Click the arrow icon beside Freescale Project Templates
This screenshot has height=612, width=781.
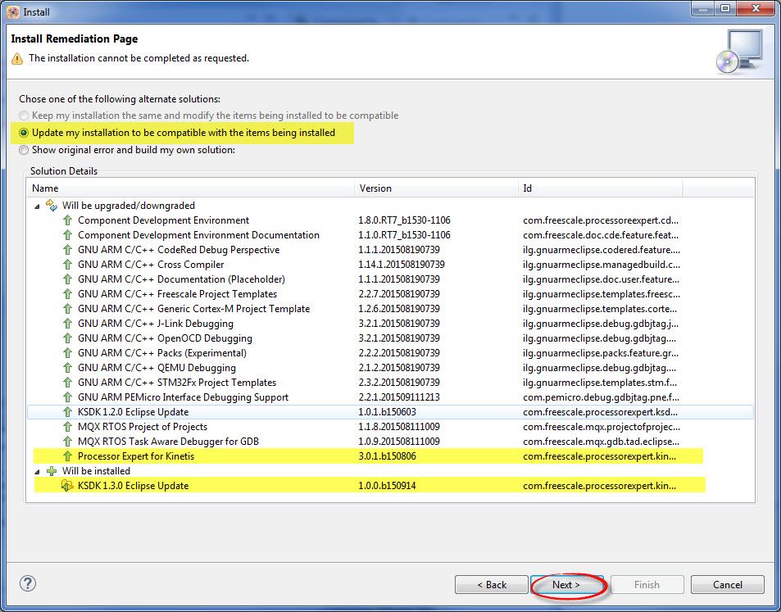[x=67, y=294]
